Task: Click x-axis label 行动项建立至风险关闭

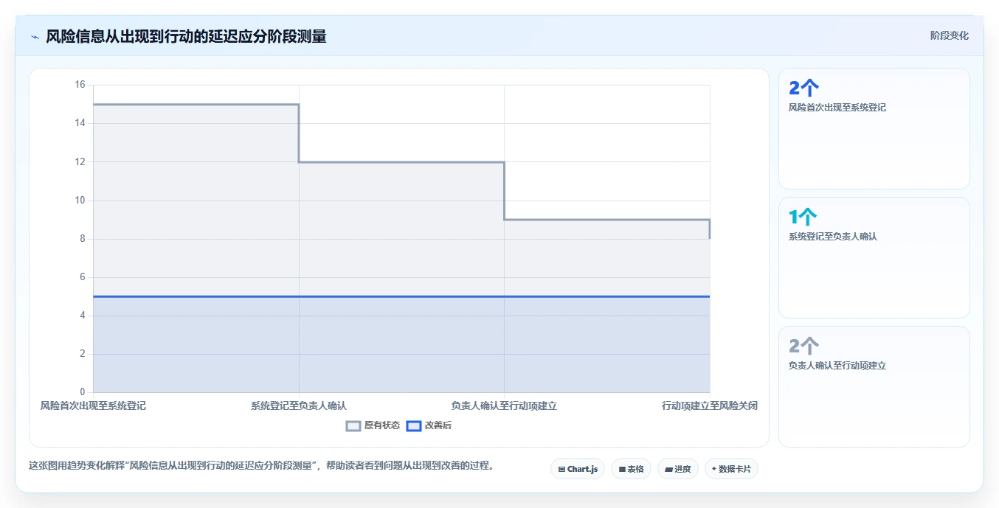Action: (710, 406)
